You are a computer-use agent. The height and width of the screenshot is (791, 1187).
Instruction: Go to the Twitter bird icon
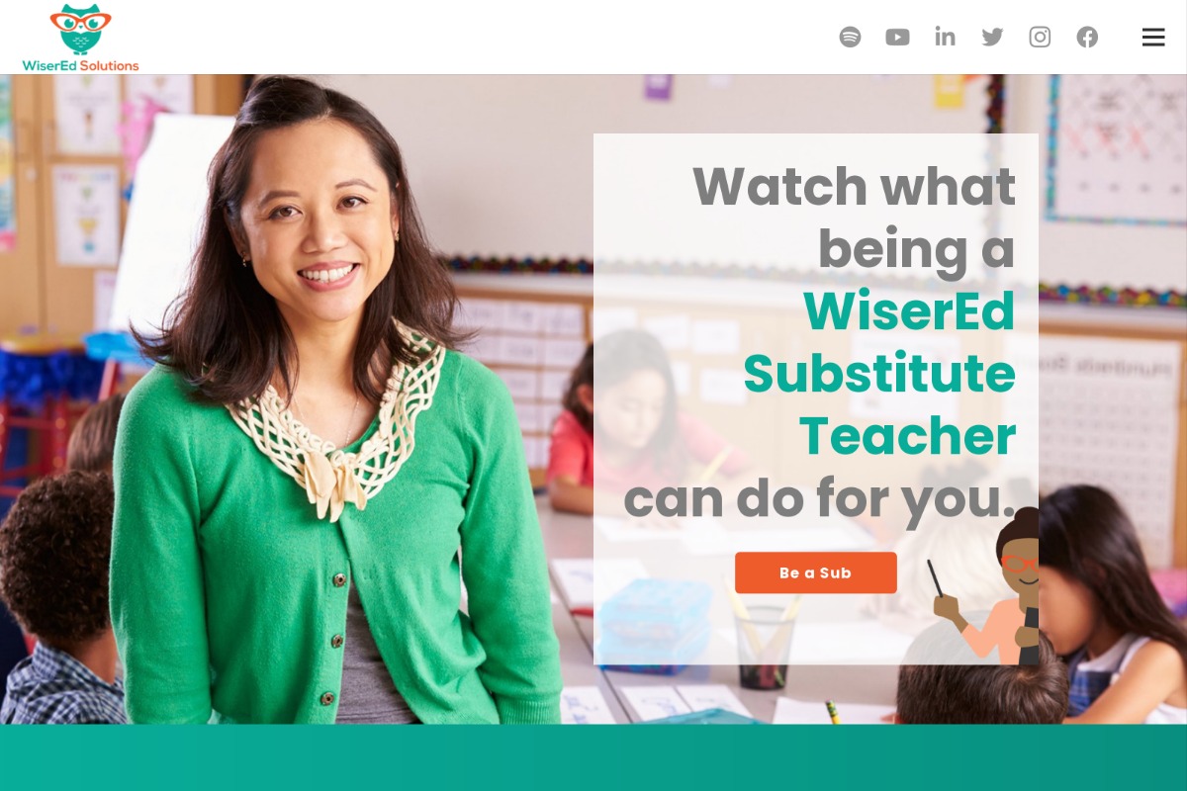(992, 38)
